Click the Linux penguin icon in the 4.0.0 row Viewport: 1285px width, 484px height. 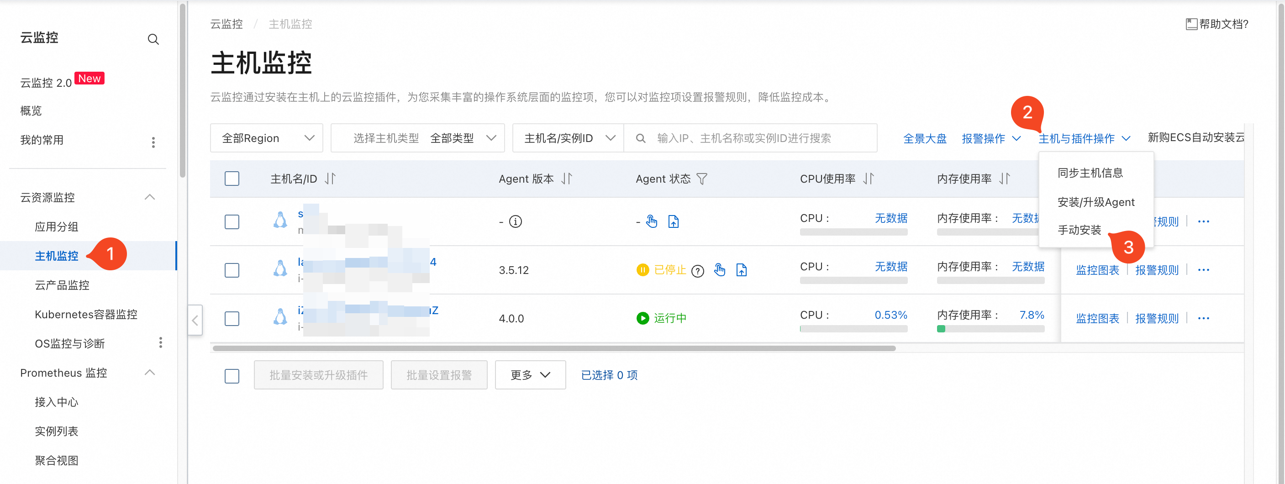click(280, 317)
